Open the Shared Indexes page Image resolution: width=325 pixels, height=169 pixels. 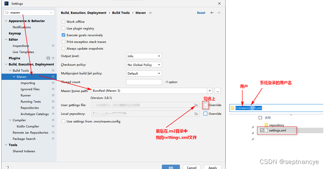pos(23,151)
